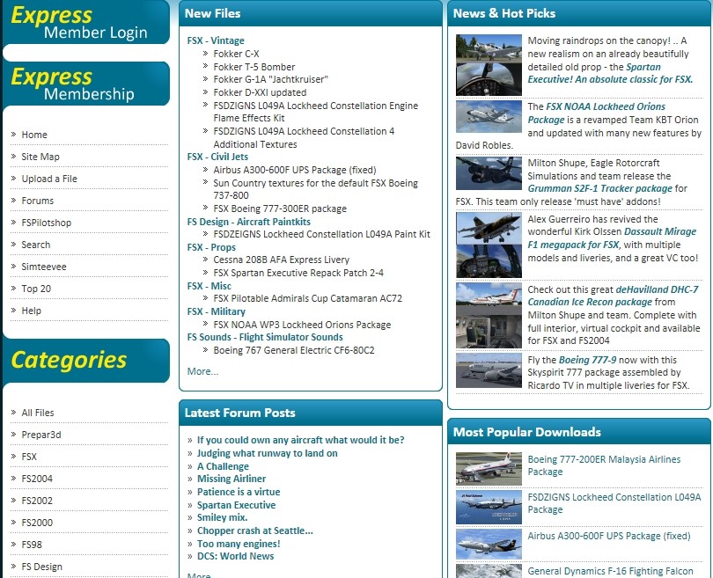Open the Spartan Executive news link
The image size is (713, 578).
tap(610, 74)
